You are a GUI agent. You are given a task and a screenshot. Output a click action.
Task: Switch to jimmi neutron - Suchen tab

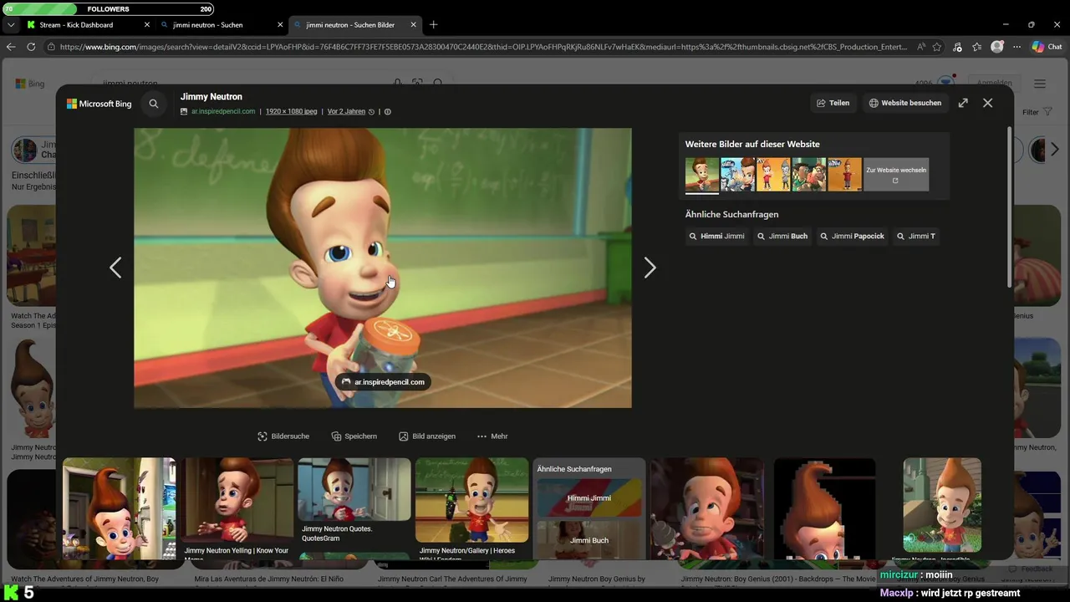click(x=222, y=25)
